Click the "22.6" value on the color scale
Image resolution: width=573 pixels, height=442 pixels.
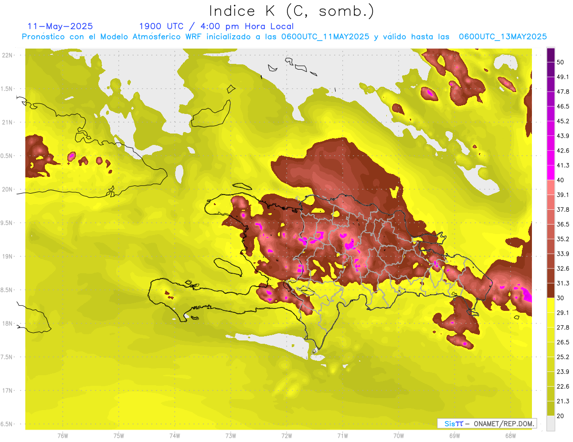563,386
